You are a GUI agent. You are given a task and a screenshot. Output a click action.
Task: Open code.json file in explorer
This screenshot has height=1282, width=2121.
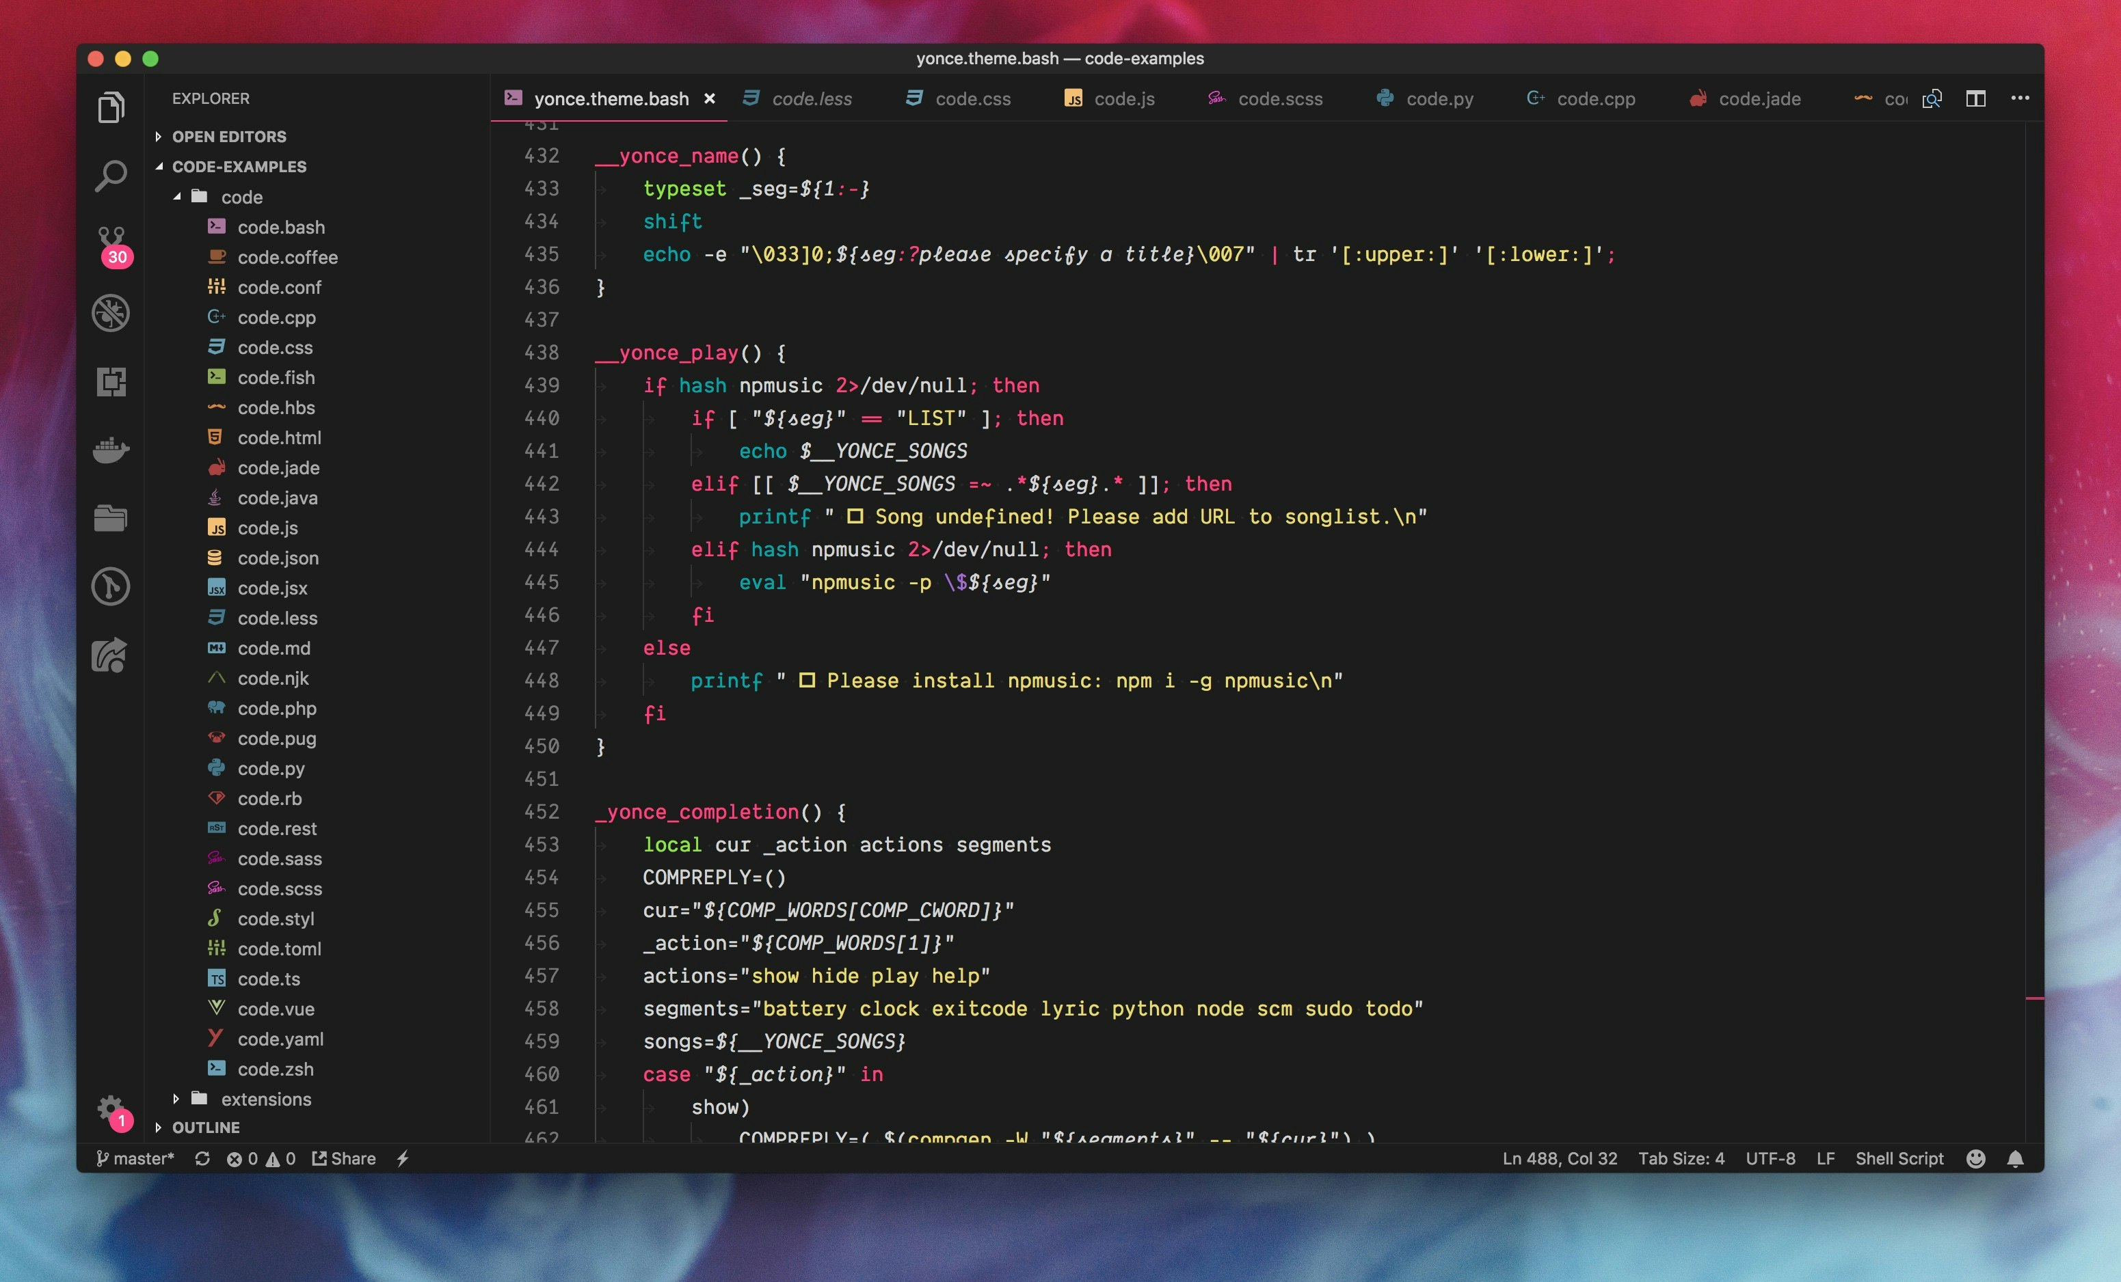277,558
